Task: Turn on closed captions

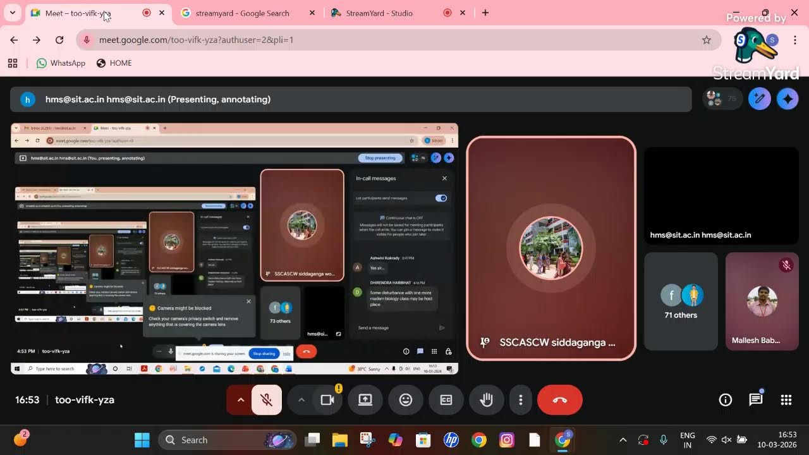Action: 446,400
